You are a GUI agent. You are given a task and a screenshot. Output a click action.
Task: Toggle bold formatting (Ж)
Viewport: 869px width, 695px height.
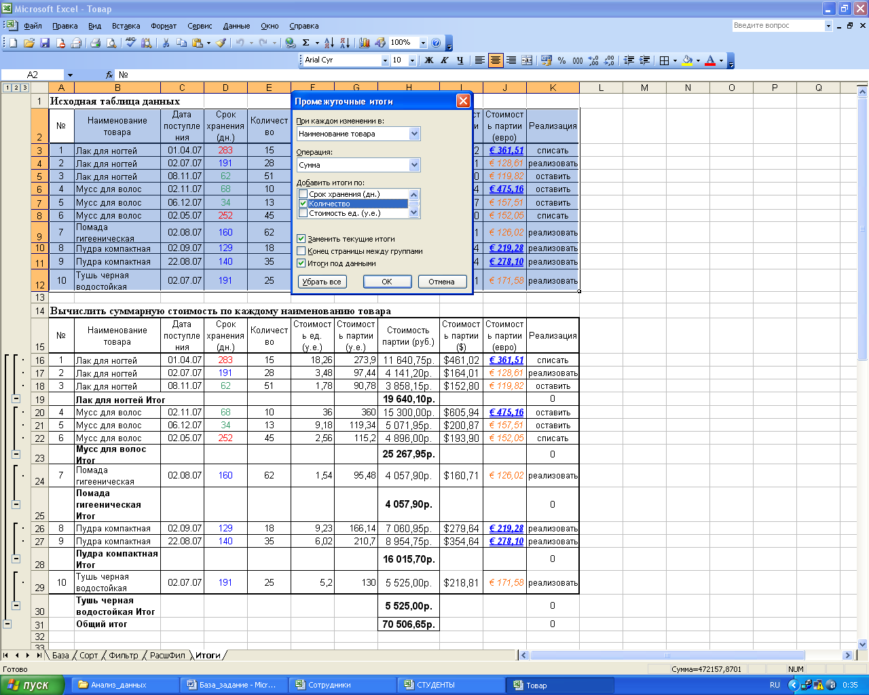(428, 60)
